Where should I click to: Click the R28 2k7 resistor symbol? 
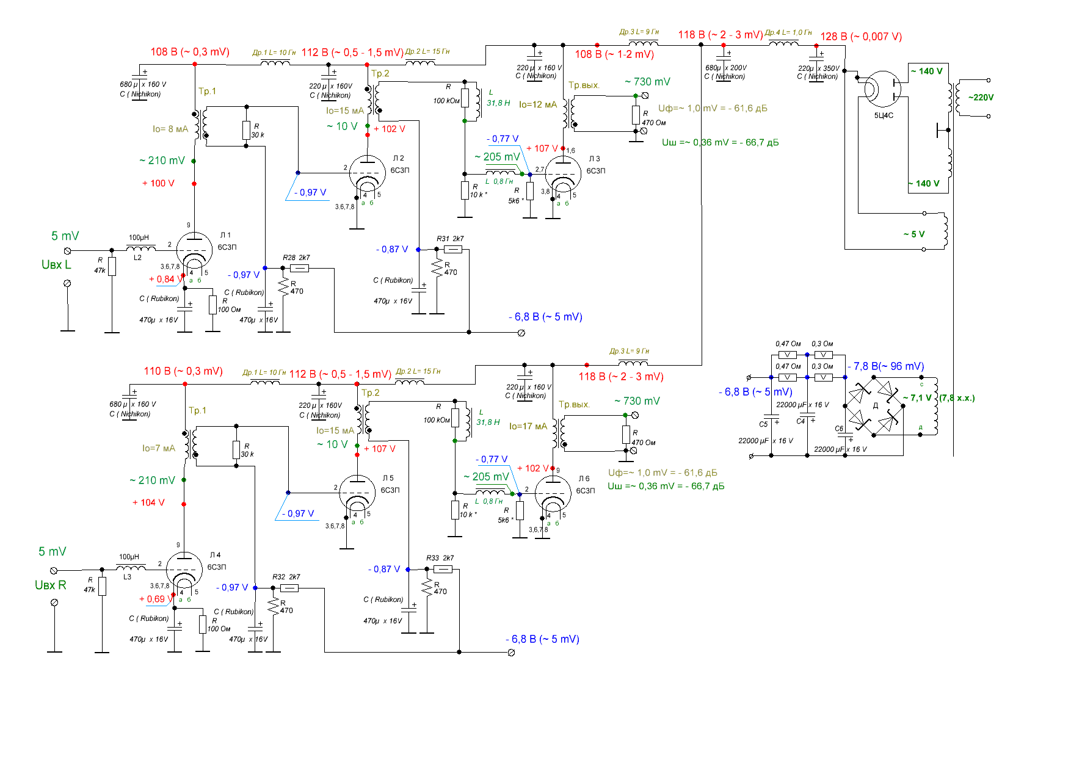pyautogui.click(x=299, y=268)
